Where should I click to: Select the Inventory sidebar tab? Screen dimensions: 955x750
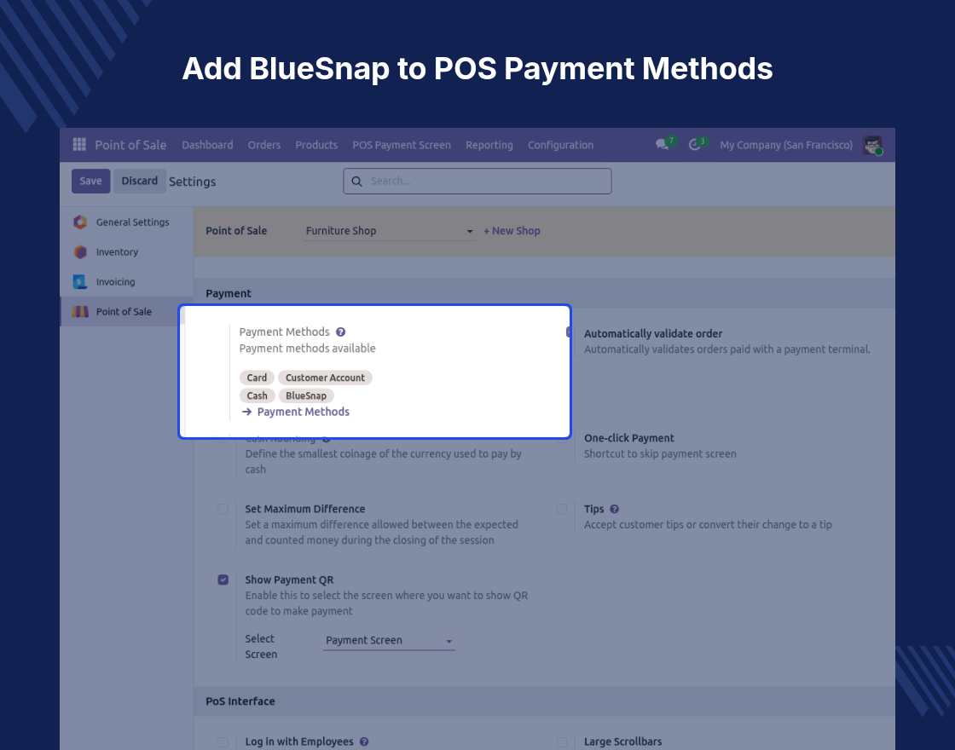point(127,252)
